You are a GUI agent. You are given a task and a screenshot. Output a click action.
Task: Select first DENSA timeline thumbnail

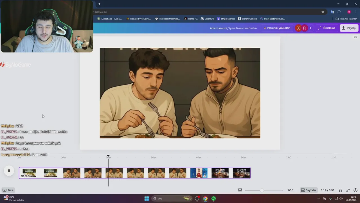coord(29,173)
